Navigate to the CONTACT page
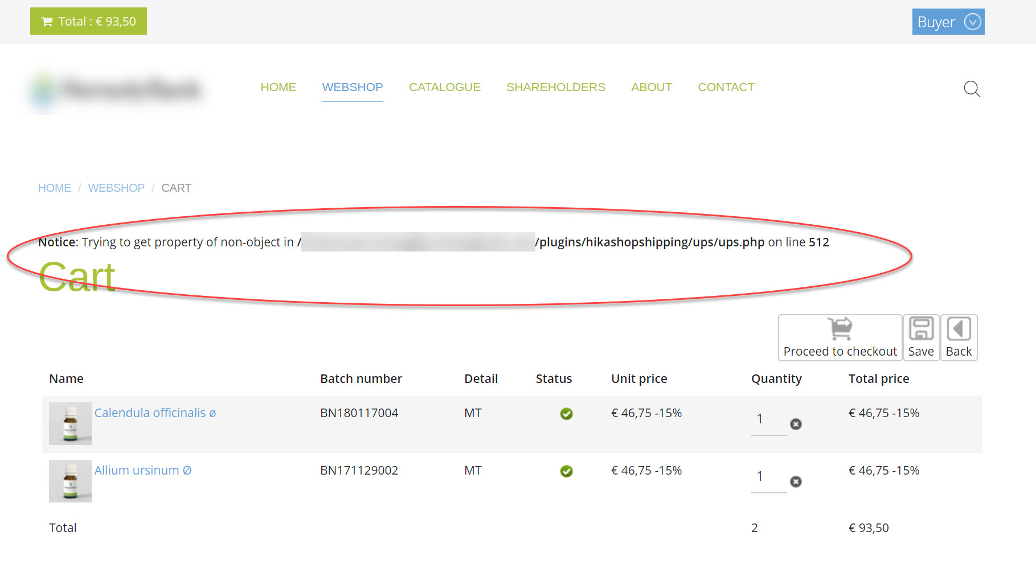The image size is (1036, 573). tap(726, 87)
